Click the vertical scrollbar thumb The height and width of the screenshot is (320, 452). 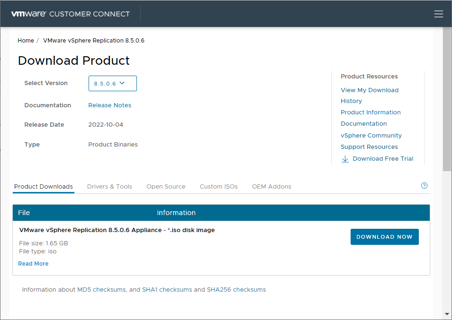pos(447,99)
